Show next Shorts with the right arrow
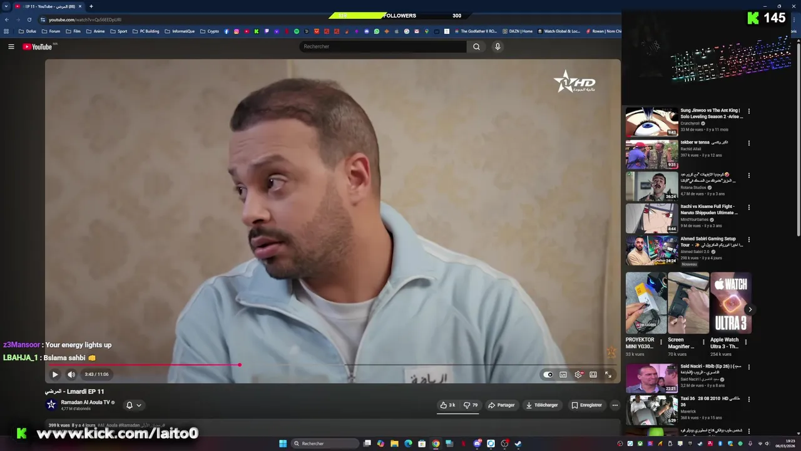Viewport: 801px width, 451px height. pos(750,309)
